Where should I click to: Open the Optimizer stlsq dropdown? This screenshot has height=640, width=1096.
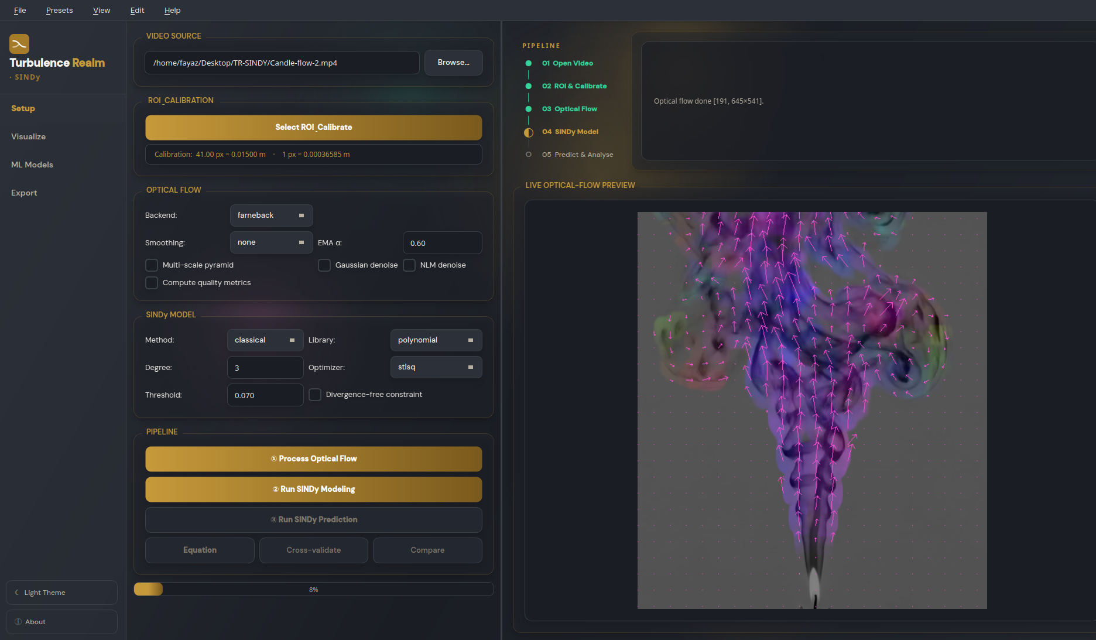(436, 367)
